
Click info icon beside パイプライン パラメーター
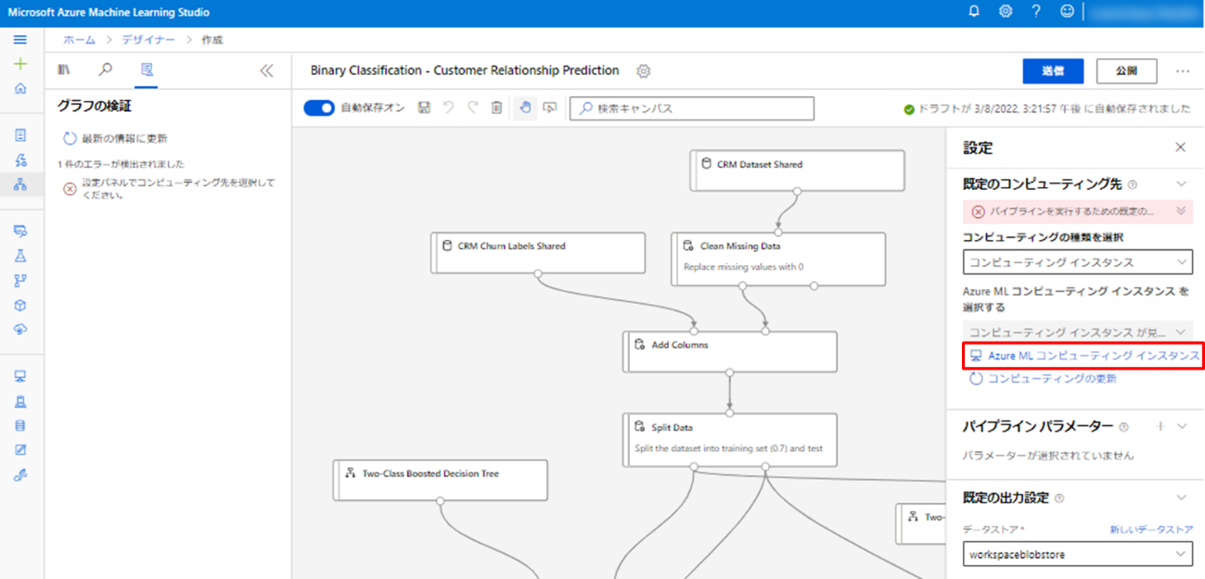1124,427
